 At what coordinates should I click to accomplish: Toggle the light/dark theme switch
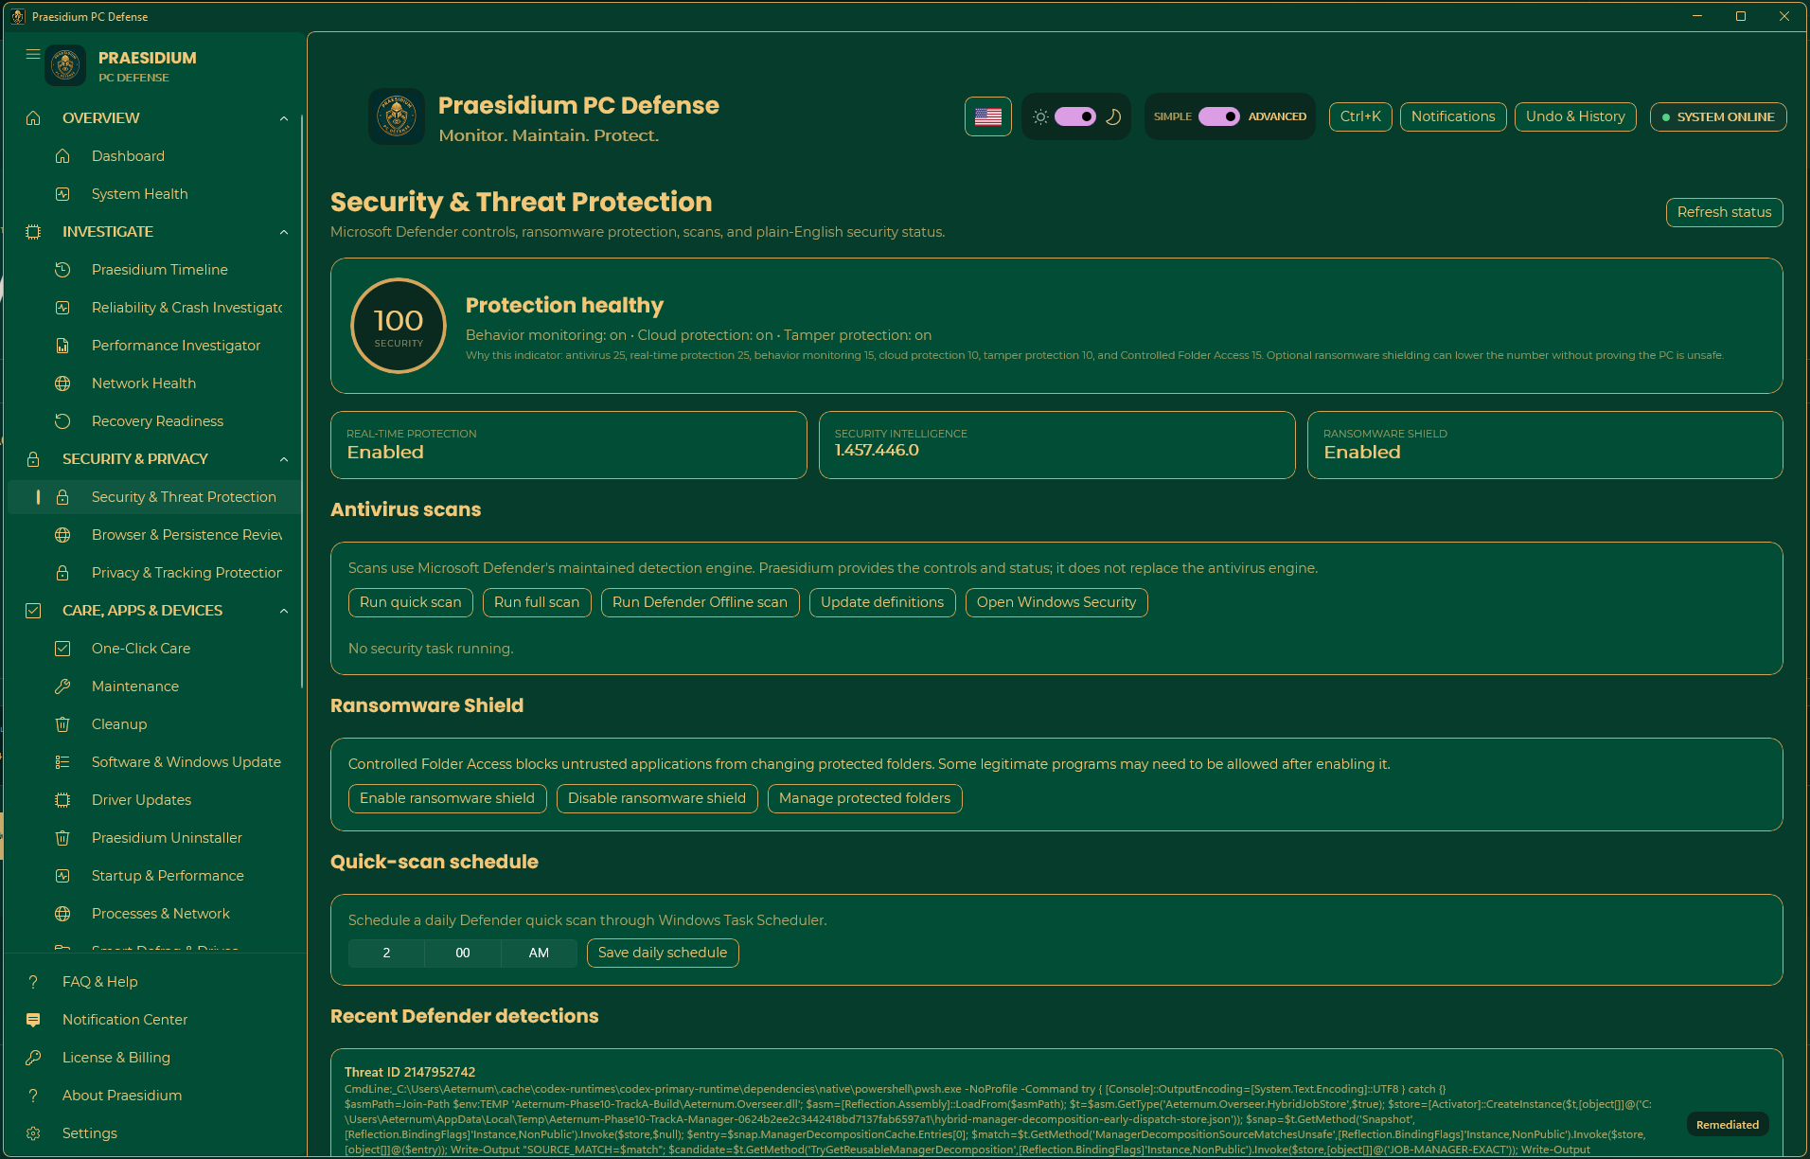tap(1075, 116)
